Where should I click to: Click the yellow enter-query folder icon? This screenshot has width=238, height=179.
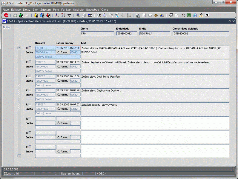[x=36, y=15]
